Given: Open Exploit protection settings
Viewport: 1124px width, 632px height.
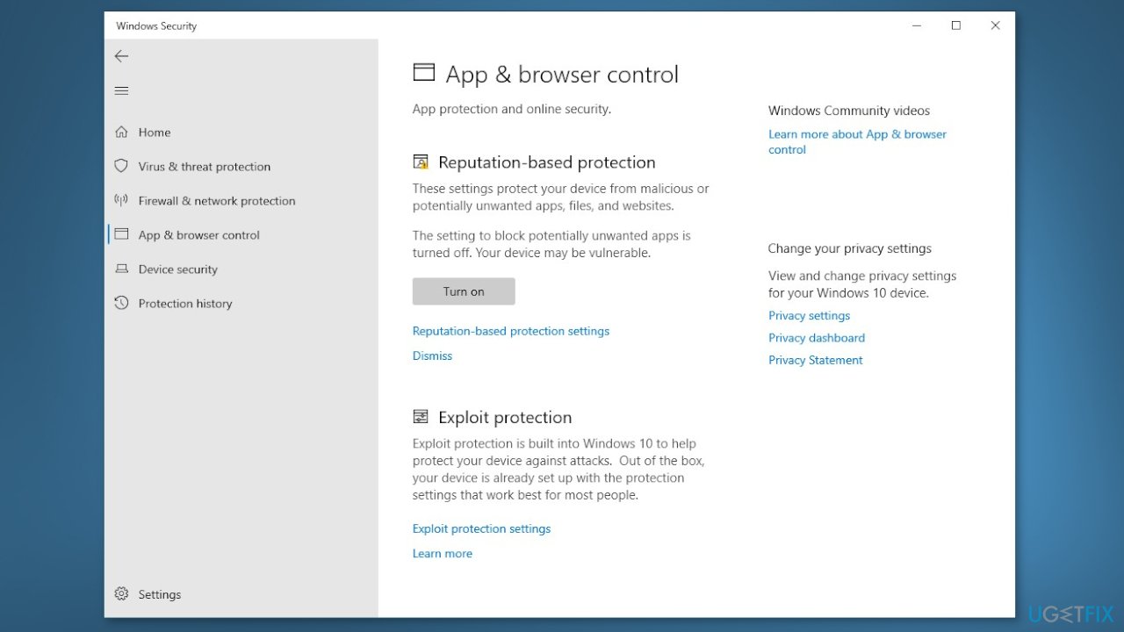Looking at the screenshot, I should tap(481, 528).
